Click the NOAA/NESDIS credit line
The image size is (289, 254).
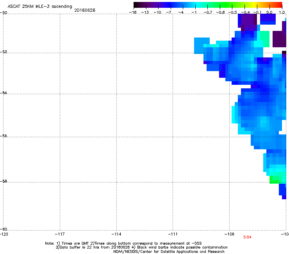pos(169,252)
